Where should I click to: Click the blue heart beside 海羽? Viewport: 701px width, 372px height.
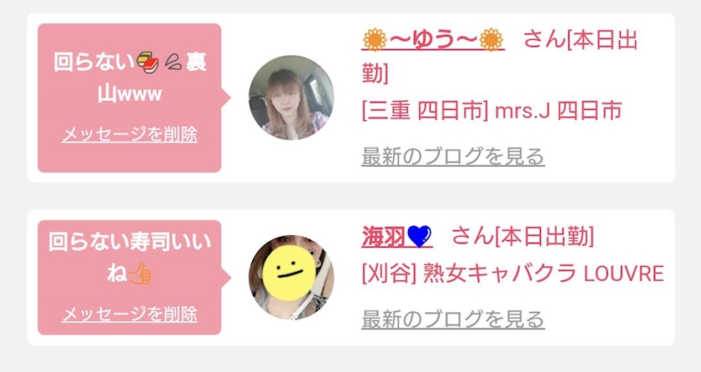pos(419,237)
